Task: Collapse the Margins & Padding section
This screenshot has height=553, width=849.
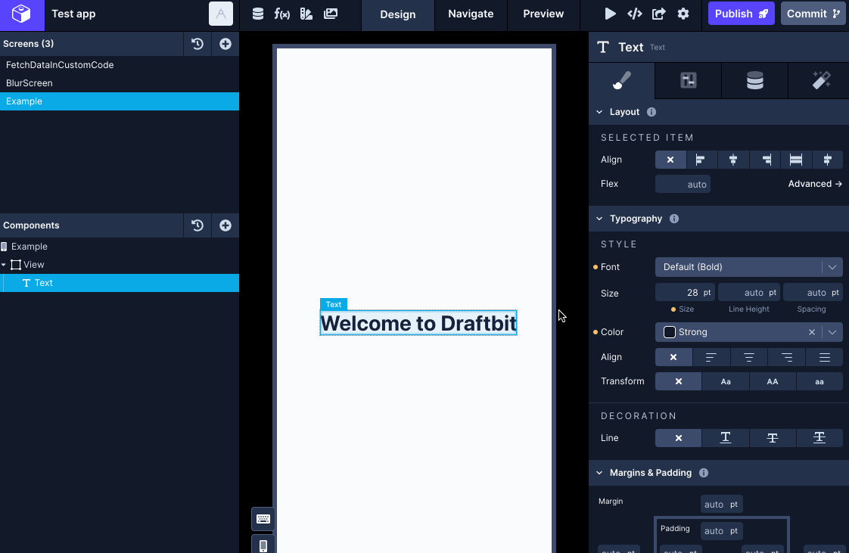Action: point(599,473)
